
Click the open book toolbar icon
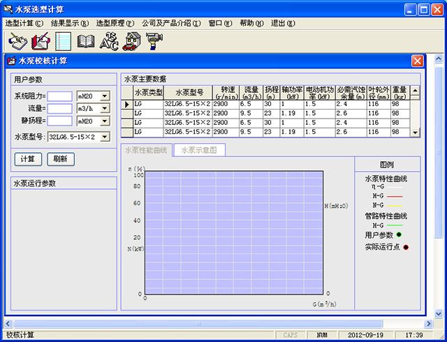click(85, 41)
